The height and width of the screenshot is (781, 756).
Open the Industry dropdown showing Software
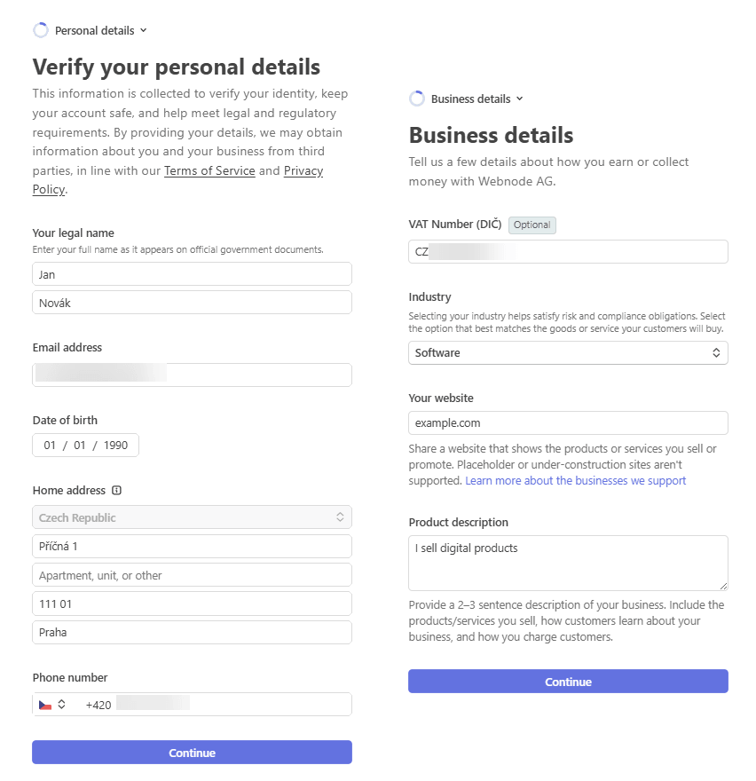tap(568, 352)
